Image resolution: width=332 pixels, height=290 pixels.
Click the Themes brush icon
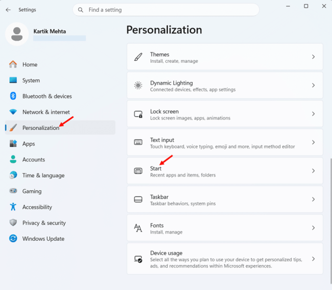click(x=138, y=57)
